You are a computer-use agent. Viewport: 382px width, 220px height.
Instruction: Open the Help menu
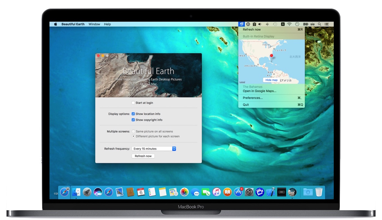pyautogui.click(x=107, y=24)
